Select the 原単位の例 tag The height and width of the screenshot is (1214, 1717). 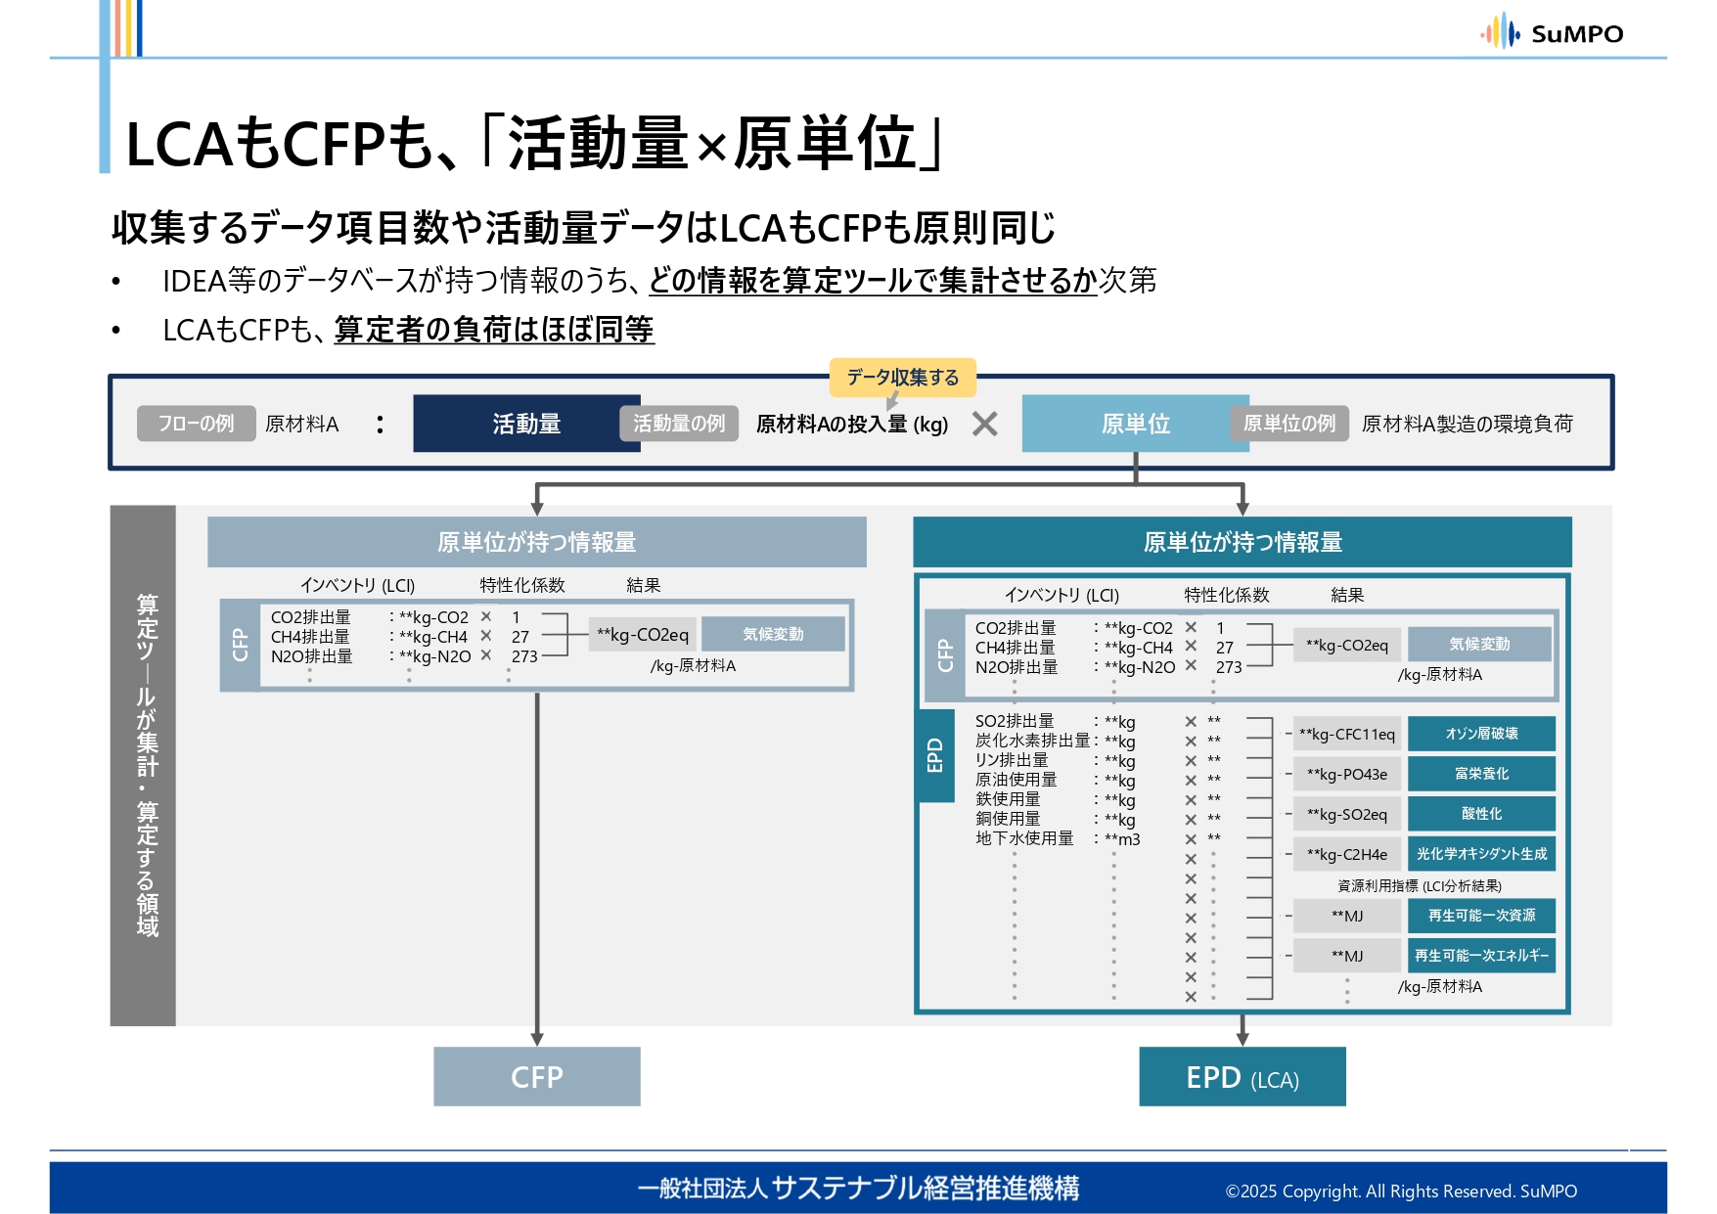click(x=1288, y=424)
